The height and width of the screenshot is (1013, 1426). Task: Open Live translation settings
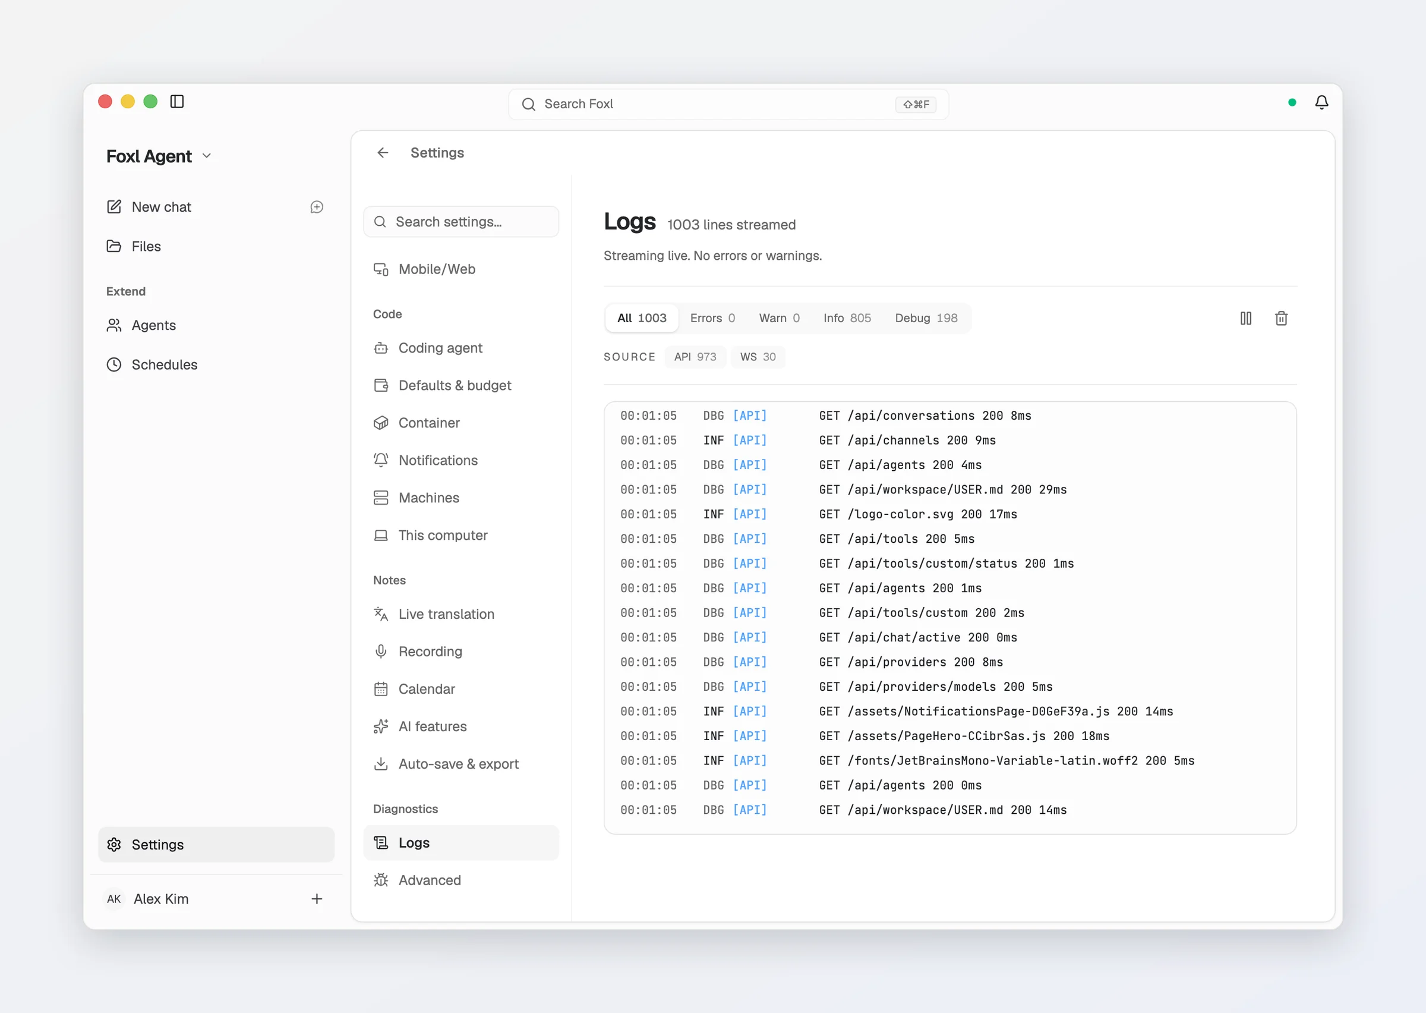(460, 614)
